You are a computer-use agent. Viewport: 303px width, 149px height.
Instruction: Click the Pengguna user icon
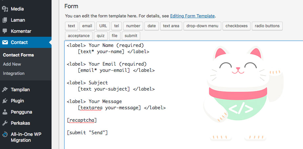pyautogui.click(x=5, y=112)
